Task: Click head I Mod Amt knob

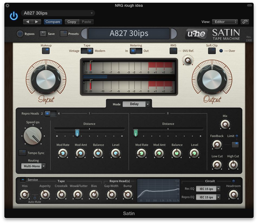Action: (x=80, y=153)
